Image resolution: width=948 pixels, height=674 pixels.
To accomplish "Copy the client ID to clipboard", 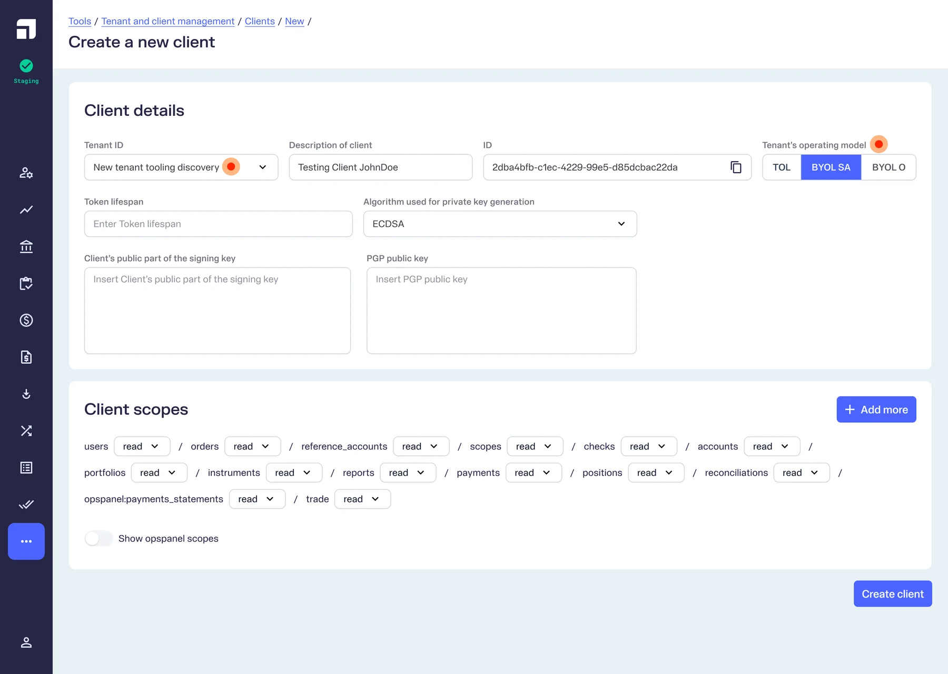I will click(x=736, y=167).
